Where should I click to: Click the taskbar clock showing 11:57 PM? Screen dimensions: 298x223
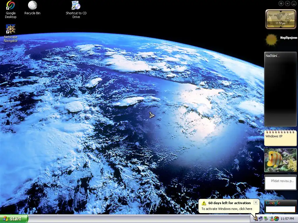(x=287, y=219)
